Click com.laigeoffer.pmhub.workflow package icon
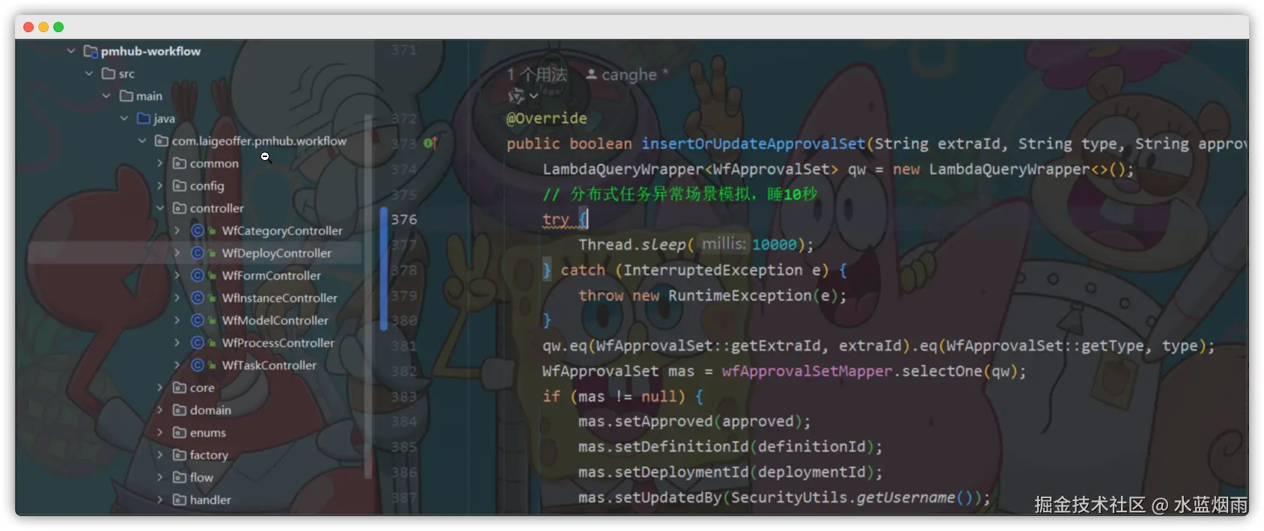The image size is (1264, 531). 162,141
